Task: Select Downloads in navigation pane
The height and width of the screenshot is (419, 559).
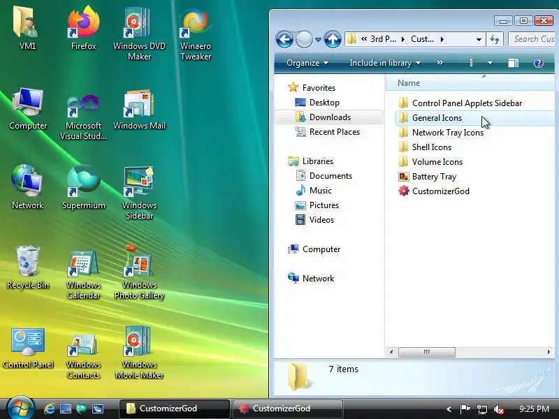Action: (330, 117)
